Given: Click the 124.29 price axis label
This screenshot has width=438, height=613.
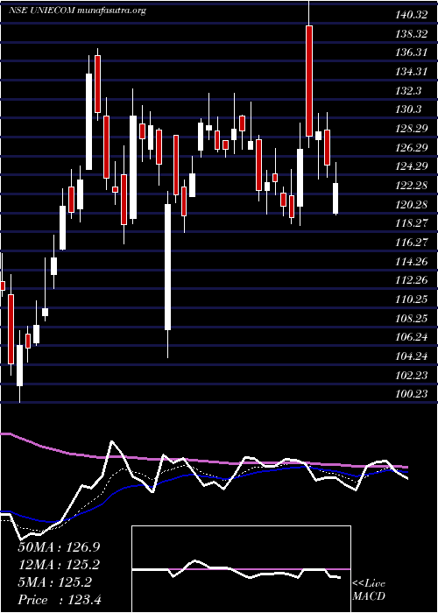Looking at the screenshot, I should (x=411, y=166).
